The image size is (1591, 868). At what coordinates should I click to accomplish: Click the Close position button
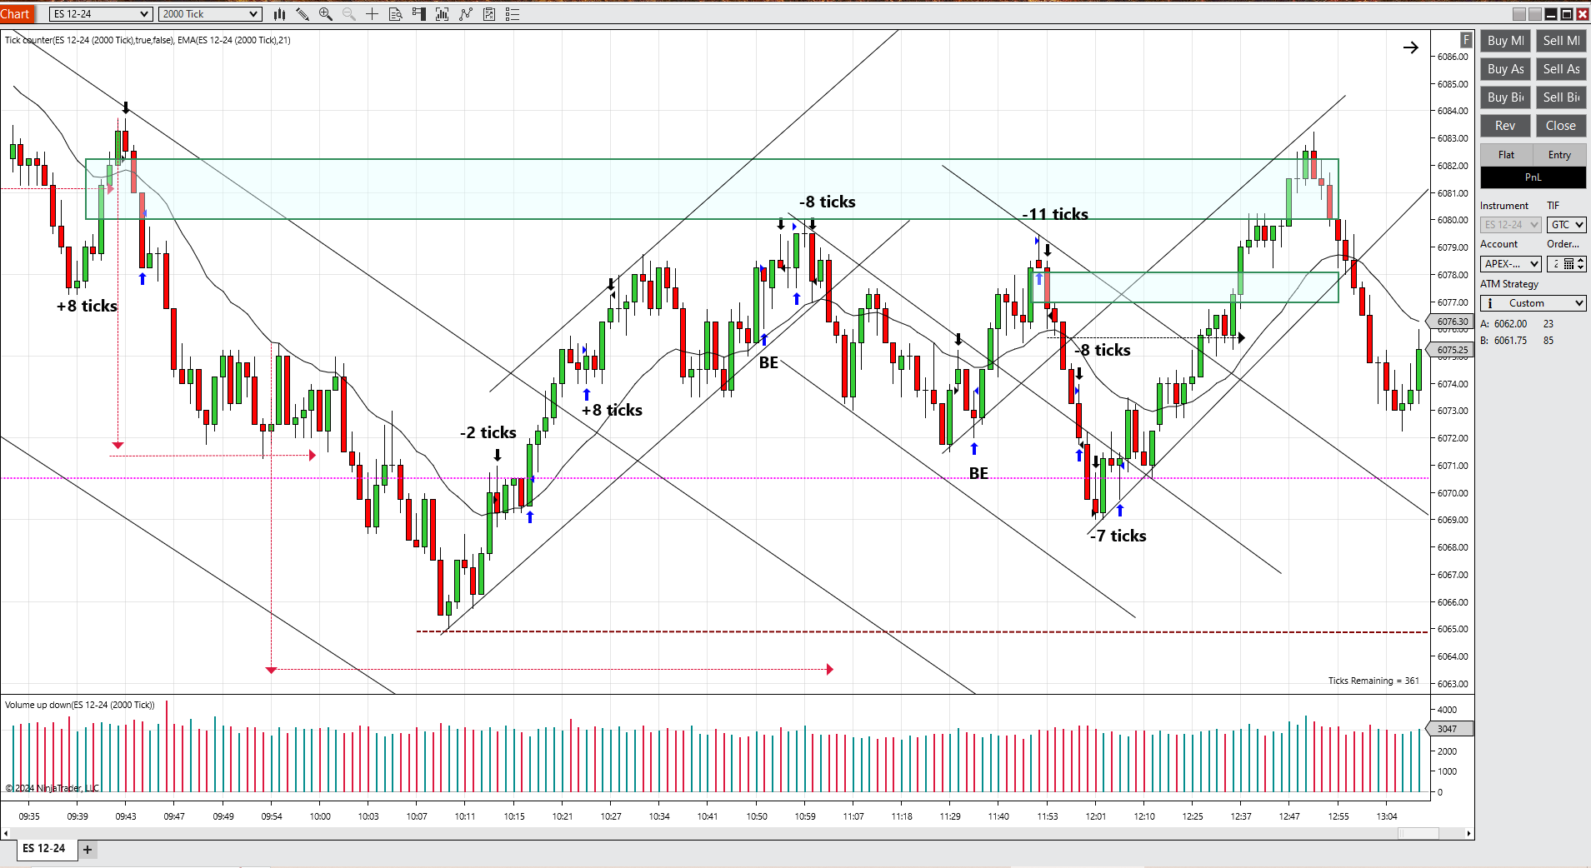click(x=1561, y=126)
